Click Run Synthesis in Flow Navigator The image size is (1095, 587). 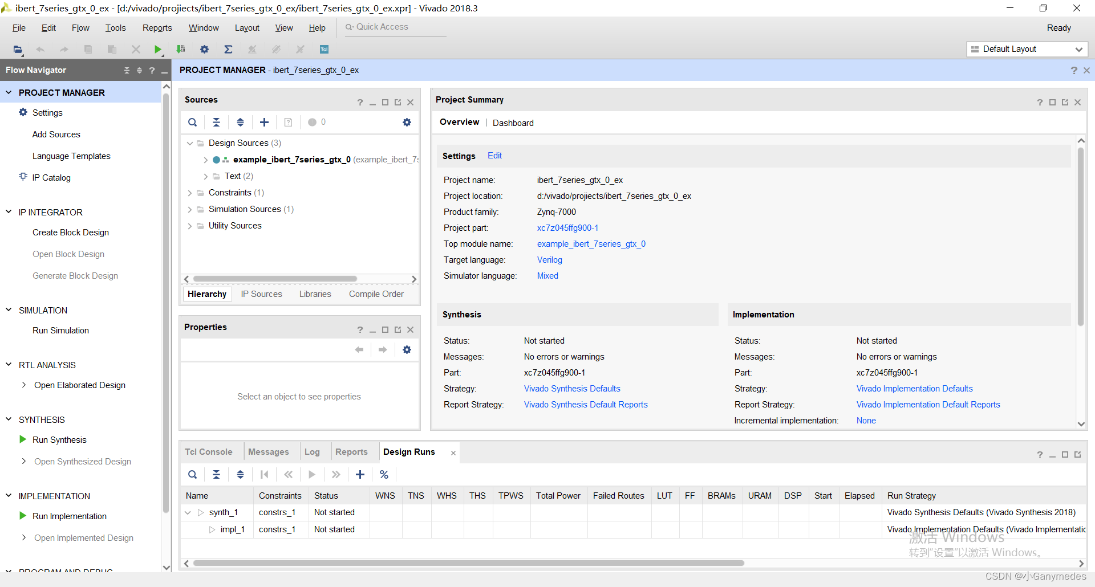click(59, 440)
